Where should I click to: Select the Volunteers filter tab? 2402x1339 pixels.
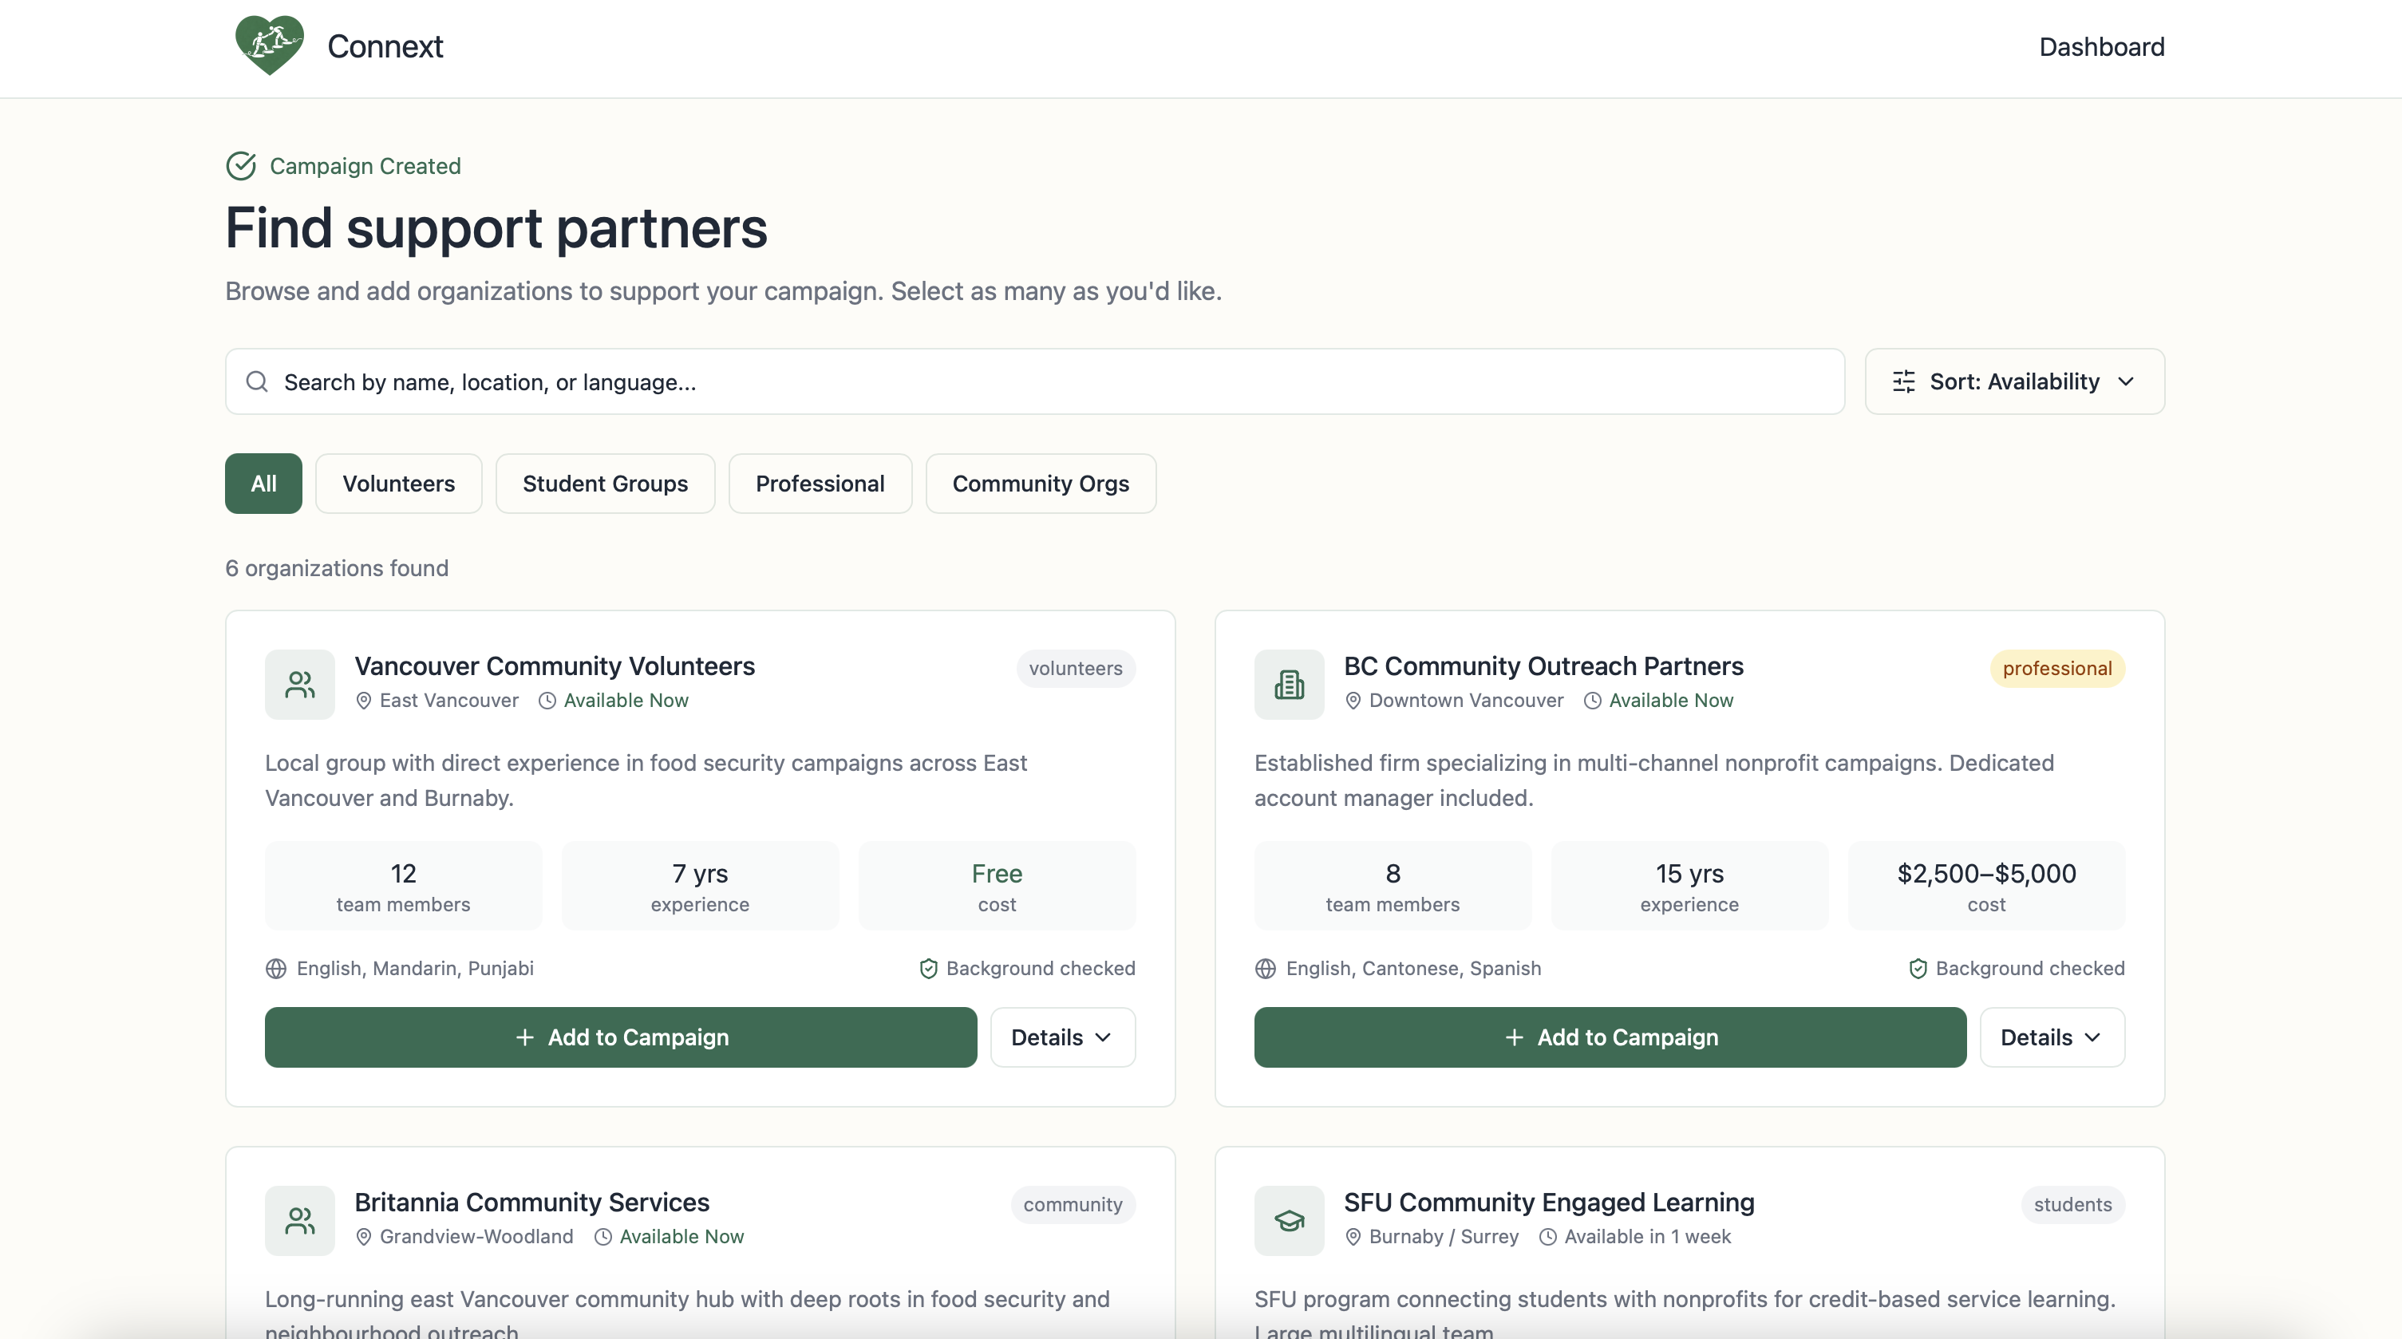tap(398, 483)
